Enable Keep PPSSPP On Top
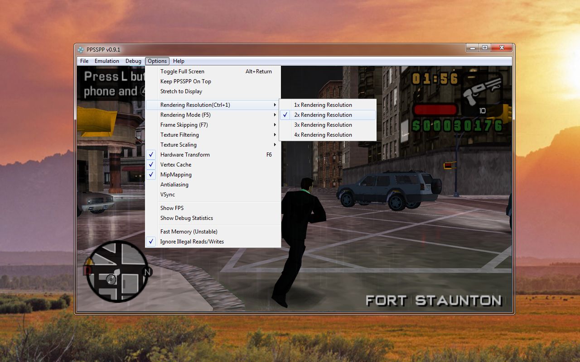This screenshot has height=362, width=580. (213, 81)
